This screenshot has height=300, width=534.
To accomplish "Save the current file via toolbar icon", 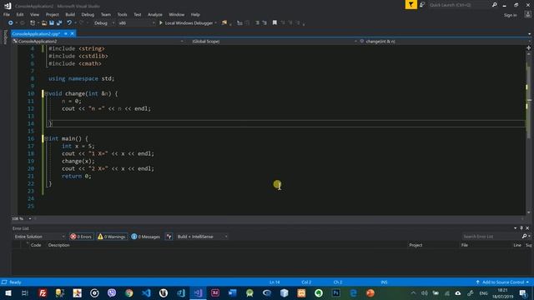I will pos(52,22).
